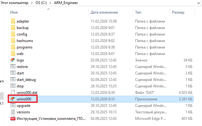This screenshot has height=126, width=202.
Task: Sort files by the Имя column header
Action: (14, 12)
